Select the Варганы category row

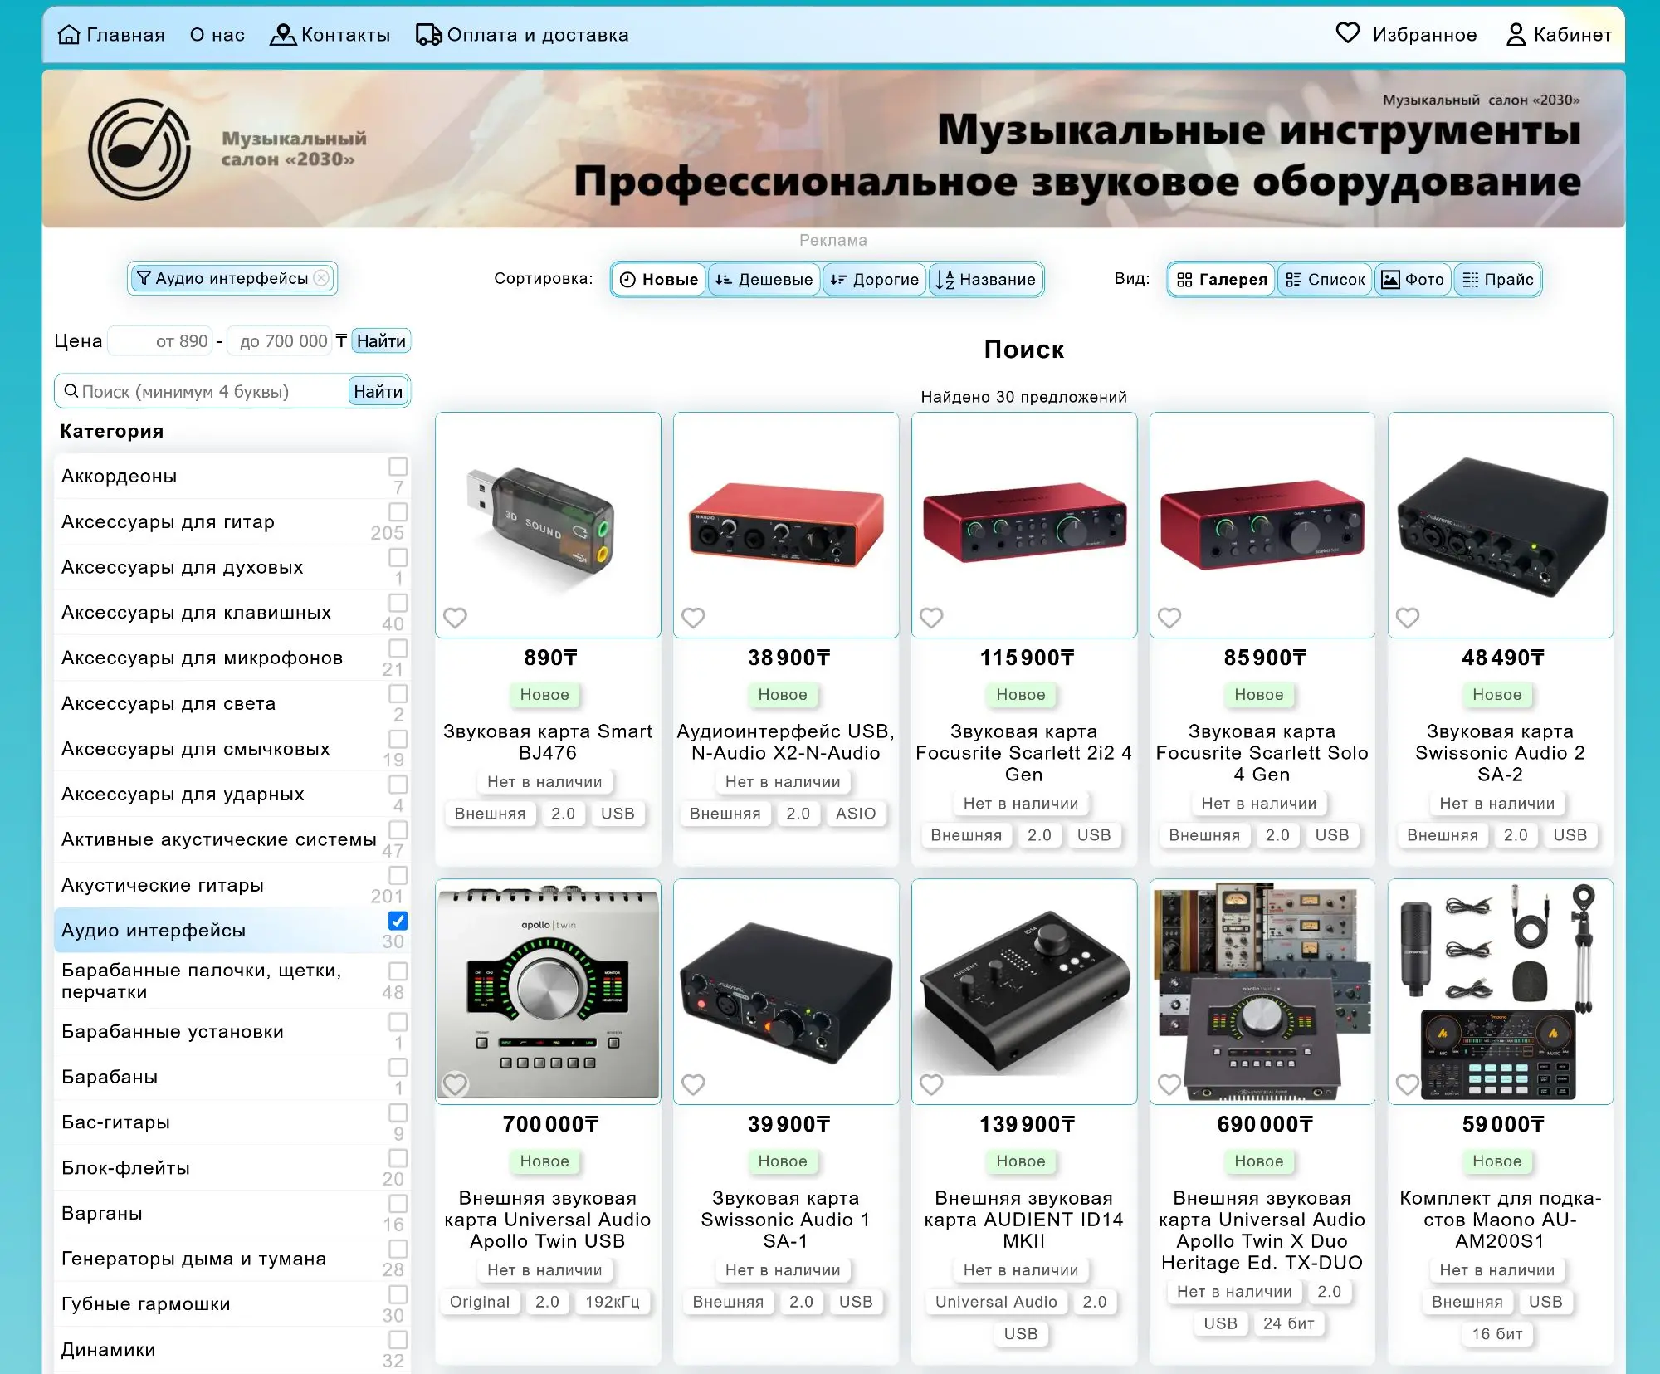coord(232,1213)
